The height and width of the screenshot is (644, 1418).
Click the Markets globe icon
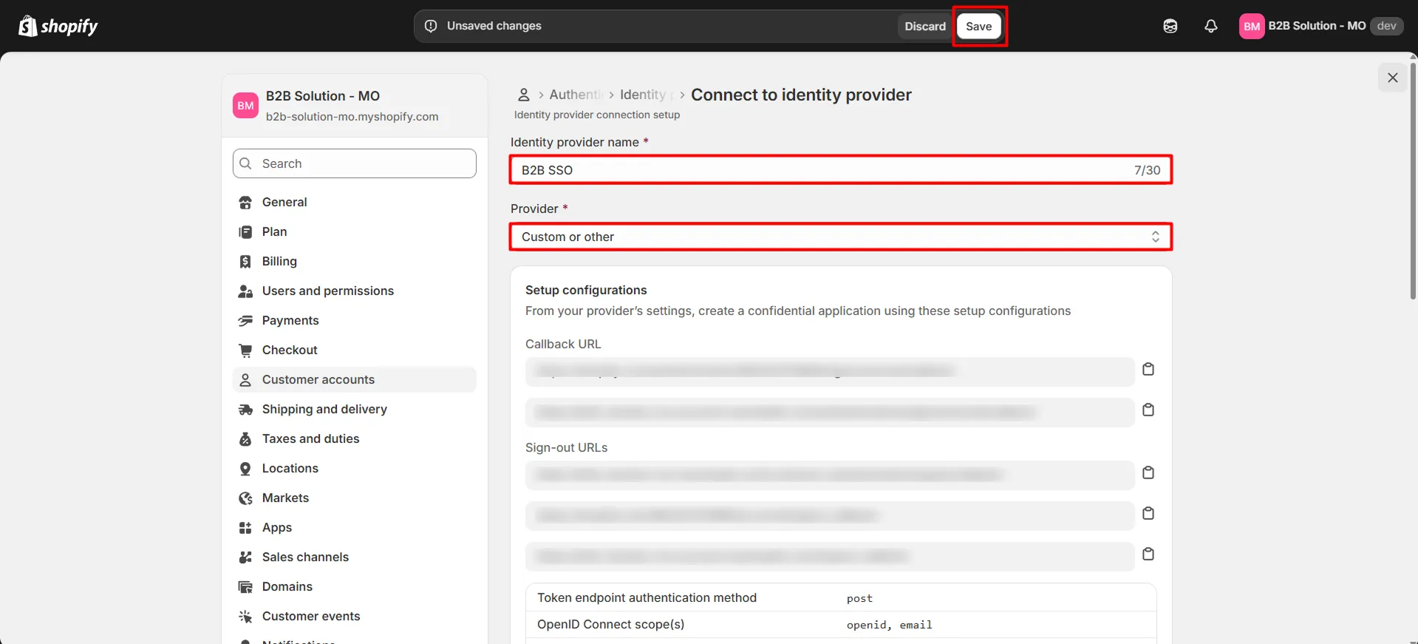pos(245,498)
